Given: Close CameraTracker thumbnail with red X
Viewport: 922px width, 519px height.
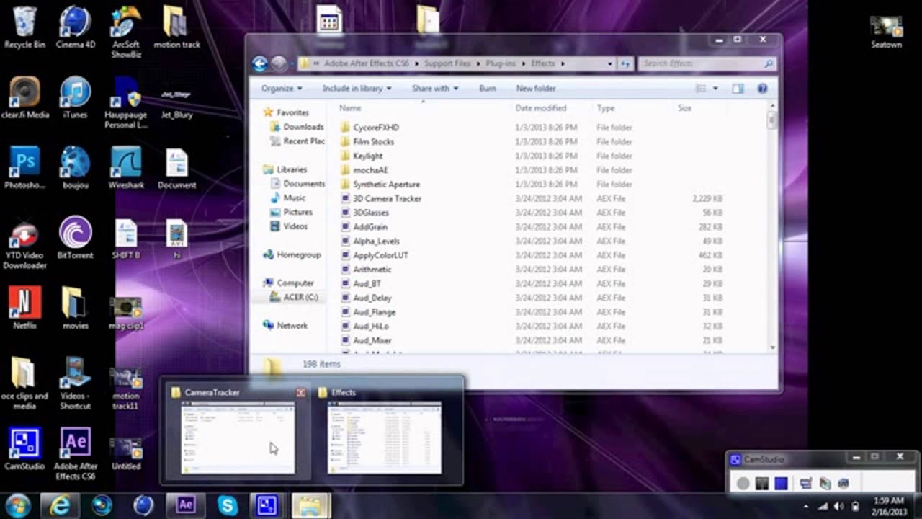Looking at the screenshot, I should 301,393.
